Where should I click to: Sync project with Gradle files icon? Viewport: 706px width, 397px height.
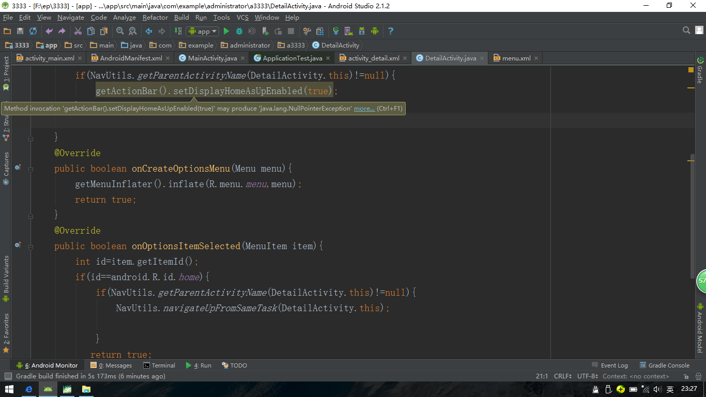click(x=336, y=31)
